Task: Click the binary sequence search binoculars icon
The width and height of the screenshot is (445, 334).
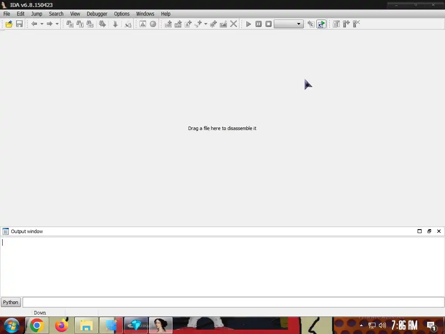Action: (90, 24)
